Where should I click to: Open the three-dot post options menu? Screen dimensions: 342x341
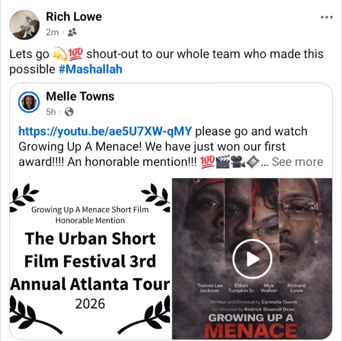327,17
